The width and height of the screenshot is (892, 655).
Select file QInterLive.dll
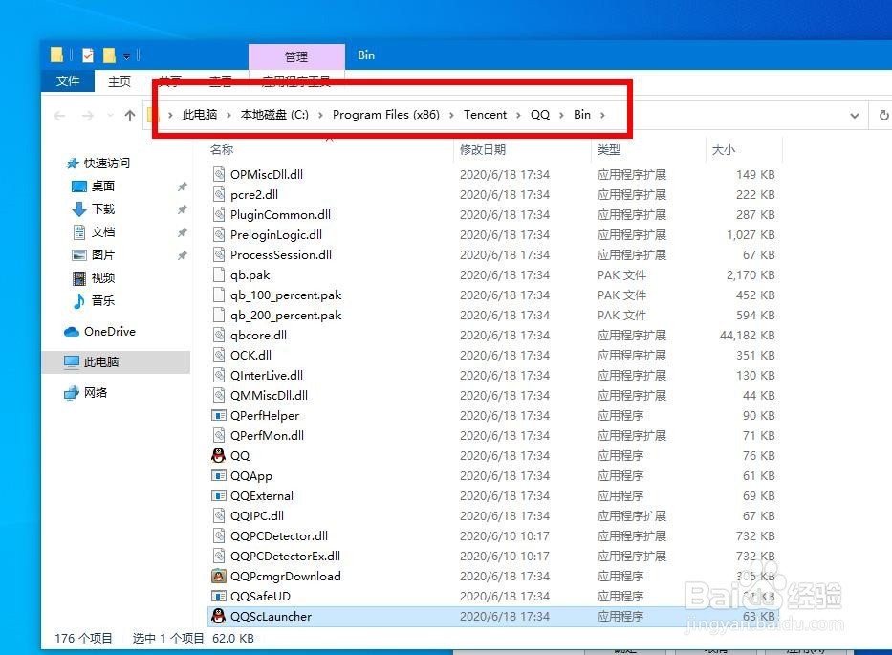click(266, 375)
